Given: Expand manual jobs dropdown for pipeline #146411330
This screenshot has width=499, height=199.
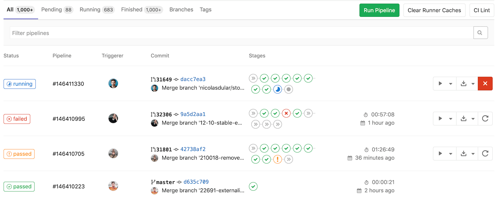Looking at the screenshot, I should coord(445,84).
